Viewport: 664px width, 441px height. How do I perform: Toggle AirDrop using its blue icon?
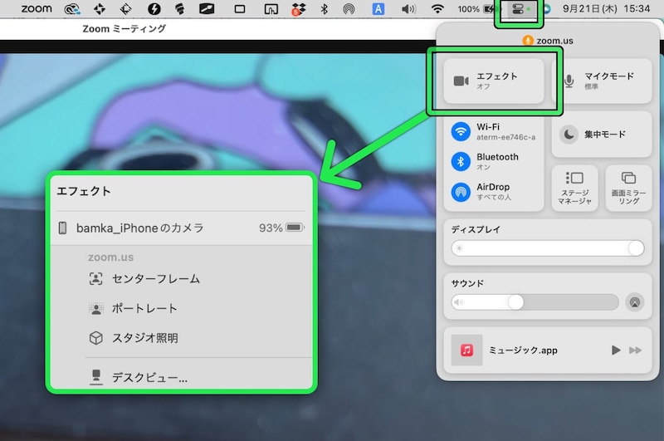461,192
